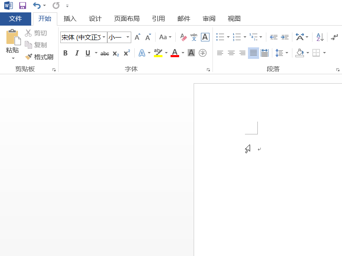Viewport: 342px width, 256px height.
Task: Decrease font size with shrink font icon
Action: point(148,37)
